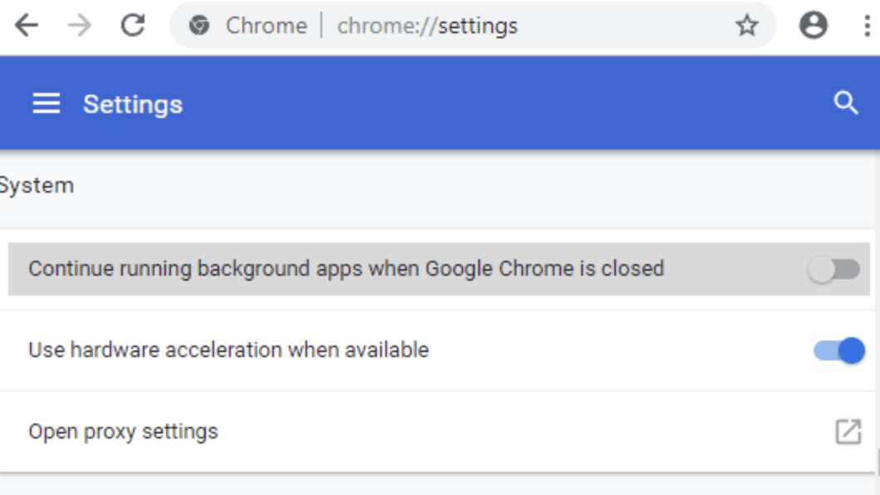Search settings with the magnifier icon
This screenshot has height=495, width=880.
(x=845, y=103)
